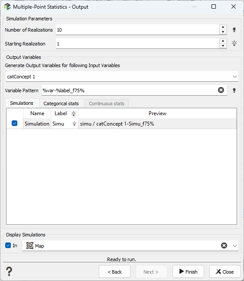The width and height of the screenshot is (244, 281).
Task: Click the lightbulb icon beside Number of Realizations
Action: [x=234, y=30]
